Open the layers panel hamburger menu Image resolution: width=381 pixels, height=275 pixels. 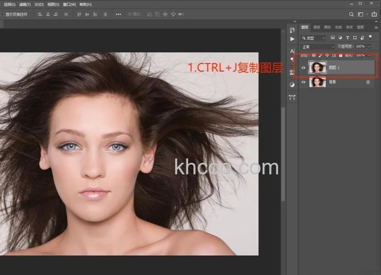[x=377, y=27]
